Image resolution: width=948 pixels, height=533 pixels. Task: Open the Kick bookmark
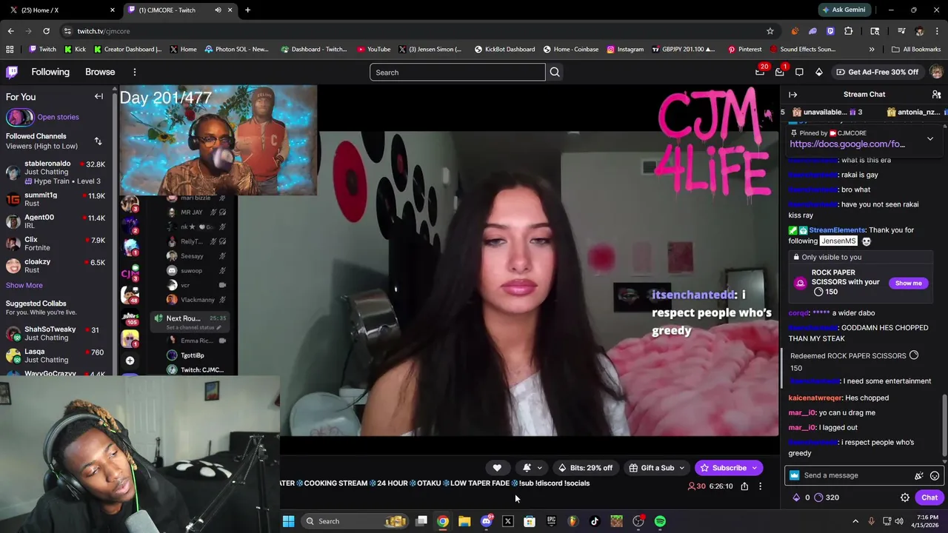75,50
